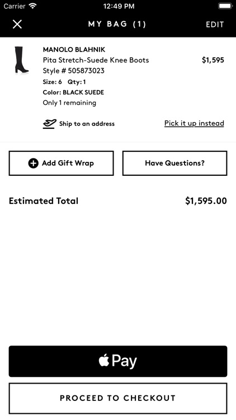This screenshot has width=236, height=420.
Task: Open the Have Questions? button
Action: 174,163
